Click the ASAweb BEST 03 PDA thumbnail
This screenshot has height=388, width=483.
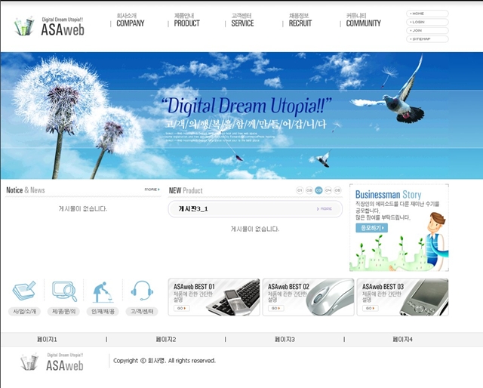pyautogui.click(x=424, y=299)
